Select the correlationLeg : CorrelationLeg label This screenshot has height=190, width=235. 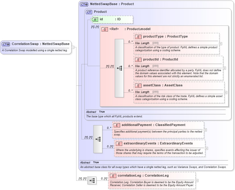143,176
